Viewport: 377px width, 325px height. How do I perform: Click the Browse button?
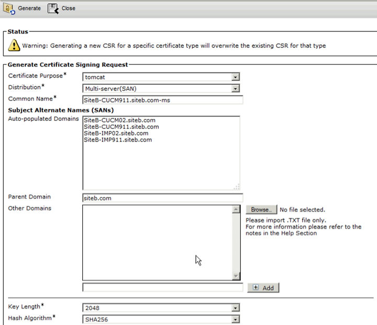261,210
